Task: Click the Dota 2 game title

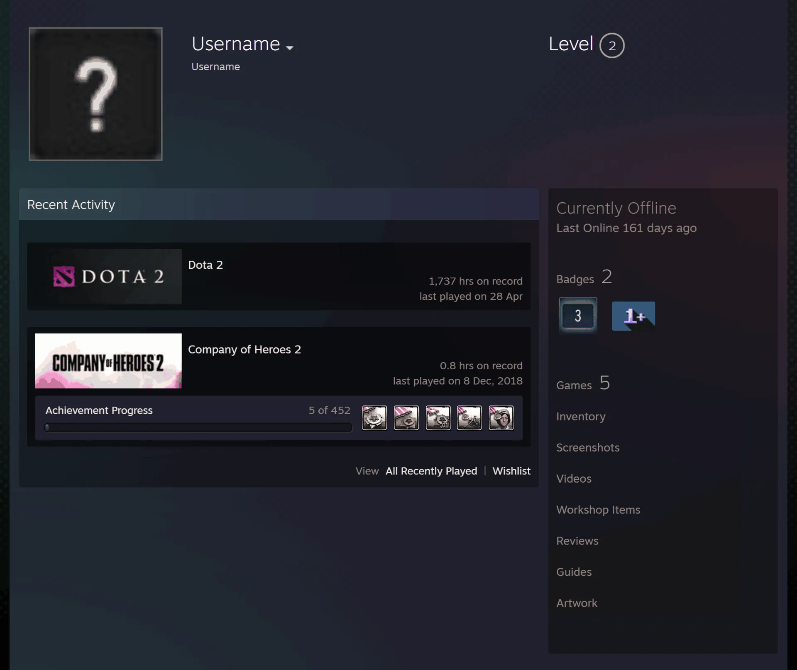Action: click(x=205, y=265)
